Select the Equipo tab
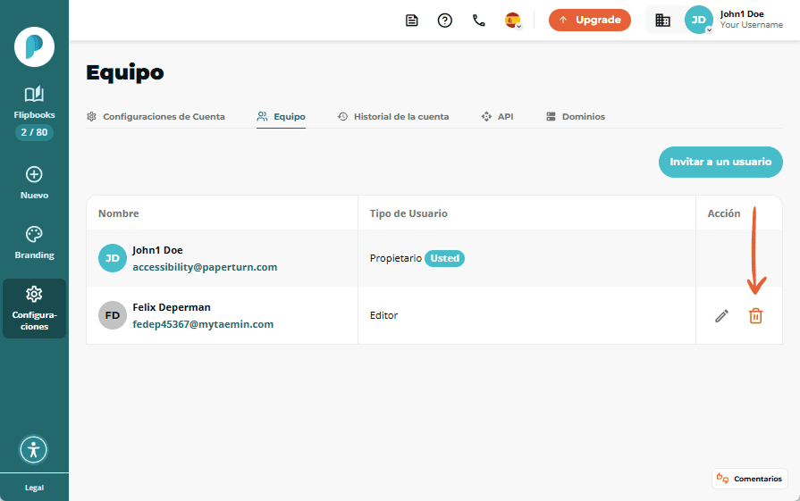Screen dimensions: 800x501 [282, 117]
